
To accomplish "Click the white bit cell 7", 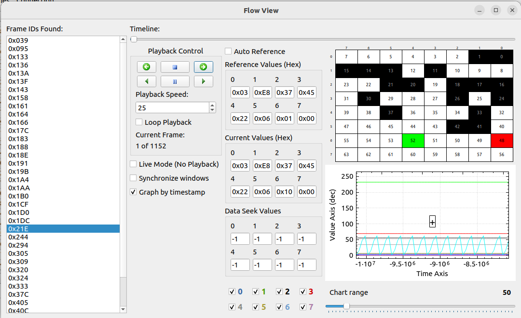I will point(346,57).
